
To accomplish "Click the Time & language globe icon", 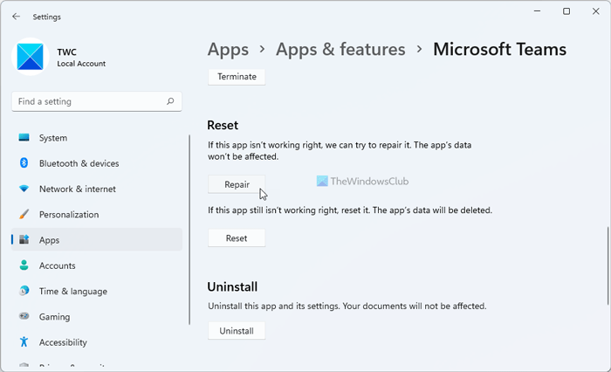I will click(24, 291).
